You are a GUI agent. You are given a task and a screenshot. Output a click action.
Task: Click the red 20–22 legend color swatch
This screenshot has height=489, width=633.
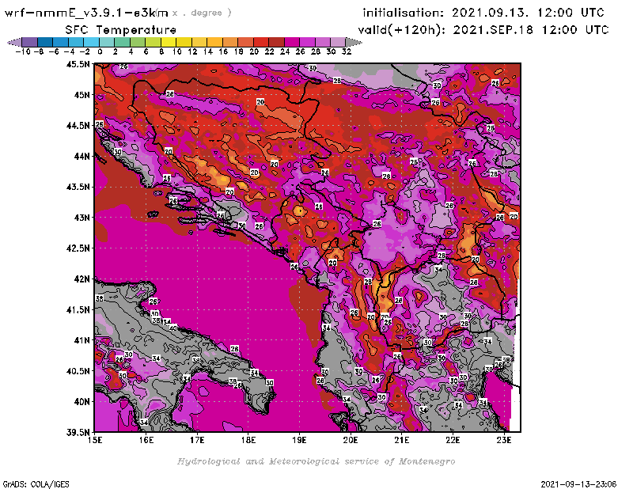[x=260, y=42]
